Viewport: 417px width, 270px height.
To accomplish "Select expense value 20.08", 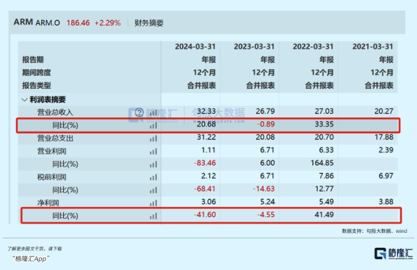I will pyautogui.click(x=265, y=137).
